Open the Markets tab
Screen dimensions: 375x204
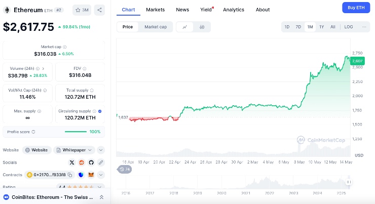(x=156, y=10)
